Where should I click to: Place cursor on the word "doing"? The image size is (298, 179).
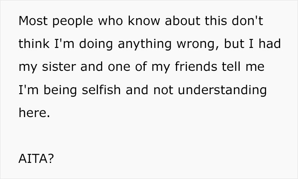point(96,44)
